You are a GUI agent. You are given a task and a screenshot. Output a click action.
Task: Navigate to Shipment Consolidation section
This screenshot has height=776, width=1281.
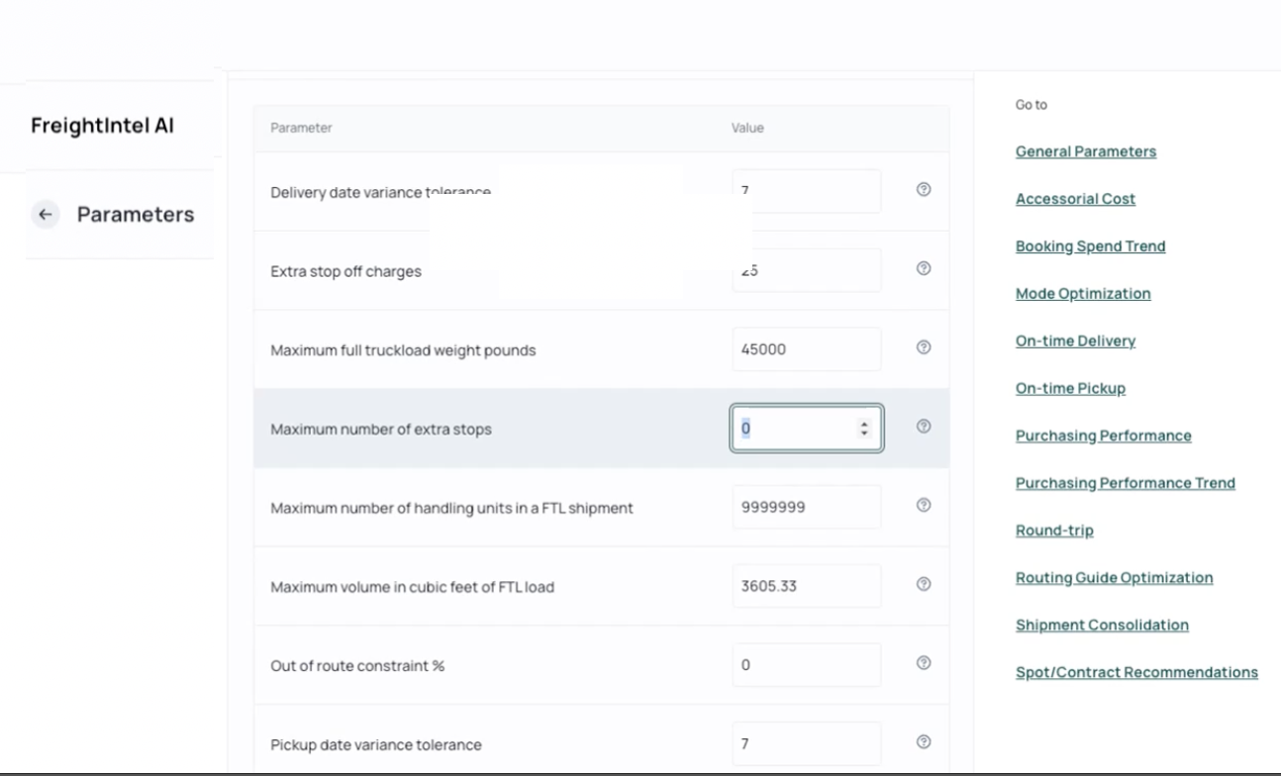[1102, 626]
